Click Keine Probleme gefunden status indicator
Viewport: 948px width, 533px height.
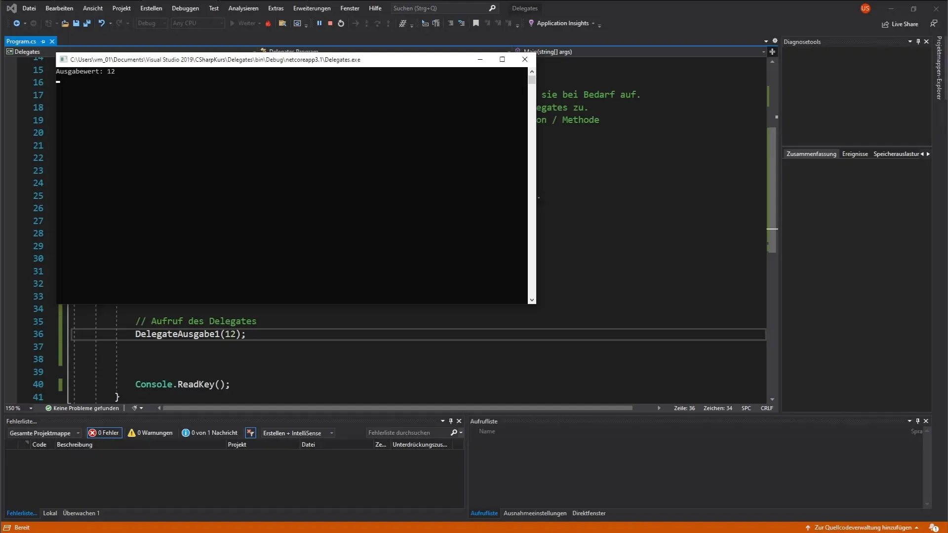click(82, 408)
